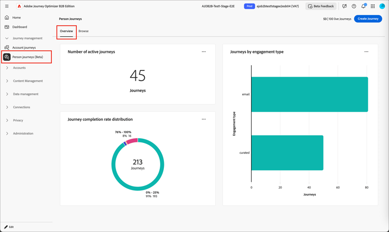Click the Number of active journeys title

[91, 52]
